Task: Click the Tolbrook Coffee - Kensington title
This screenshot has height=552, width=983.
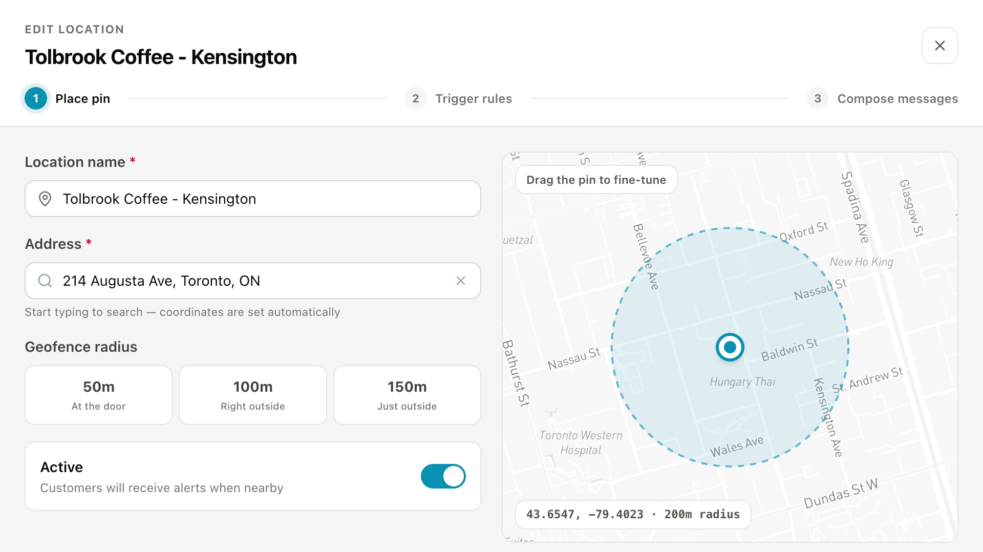Action: 161,57
